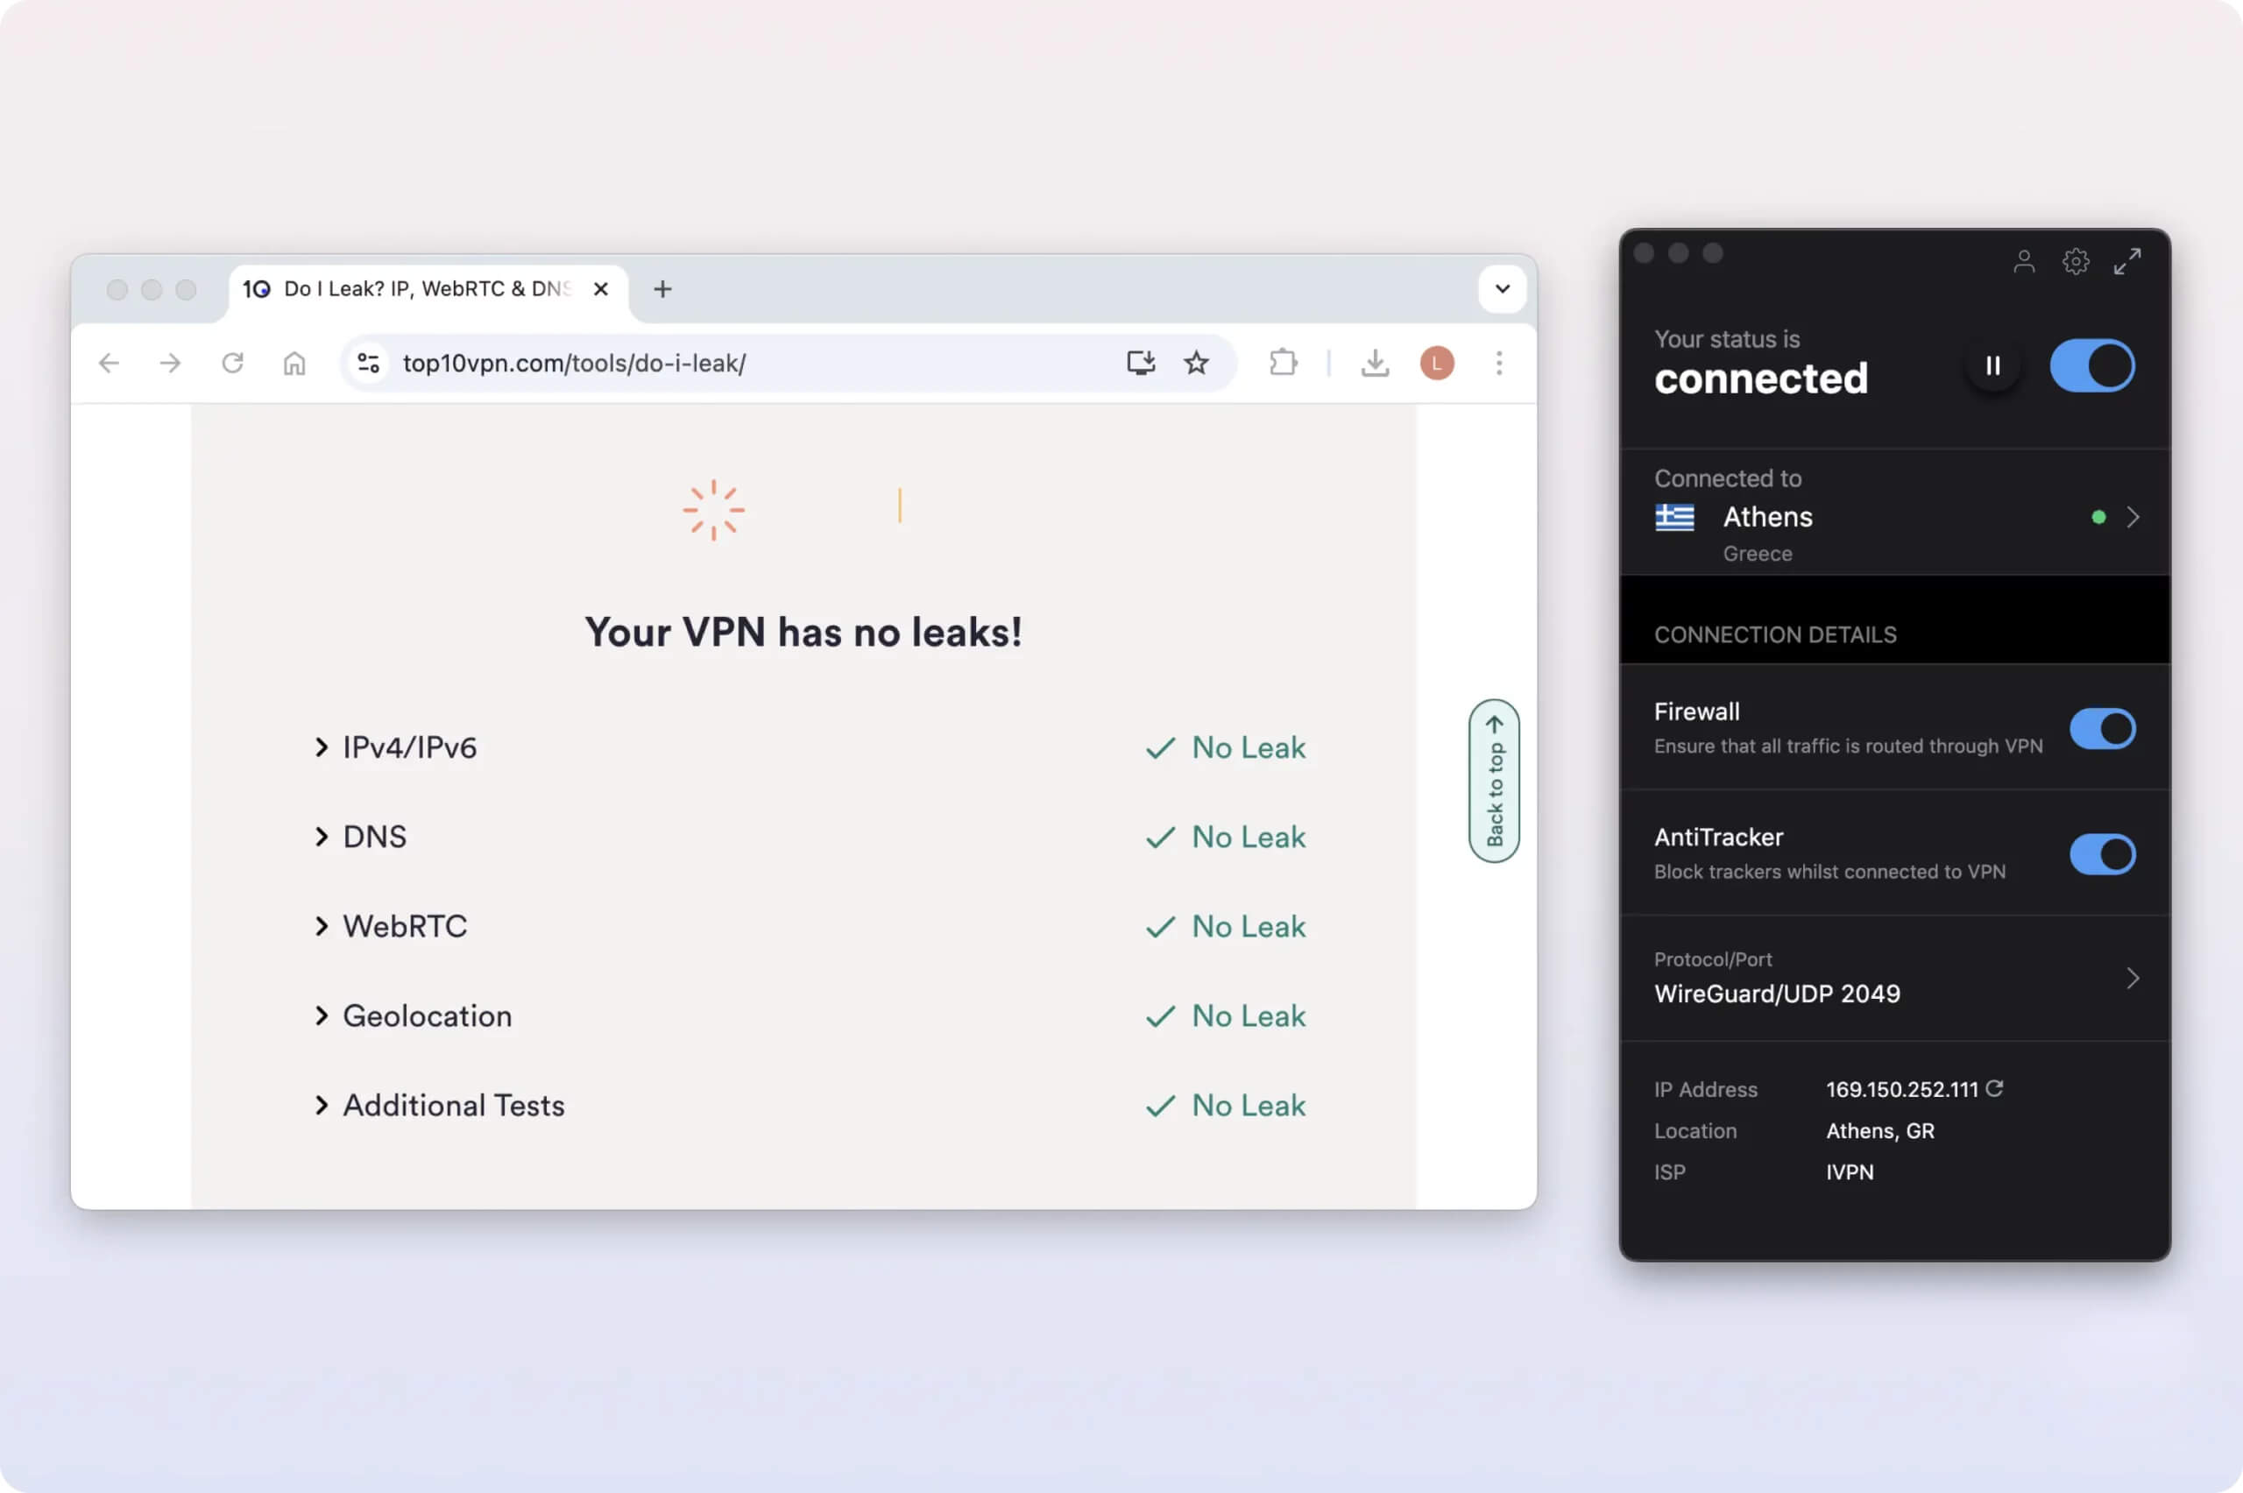
Task: Open the Athens server selection chevron
Action: click(x=2133, y=517)
